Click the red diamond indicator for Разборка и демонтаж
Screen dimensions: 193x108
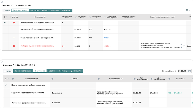pos(14,46)
